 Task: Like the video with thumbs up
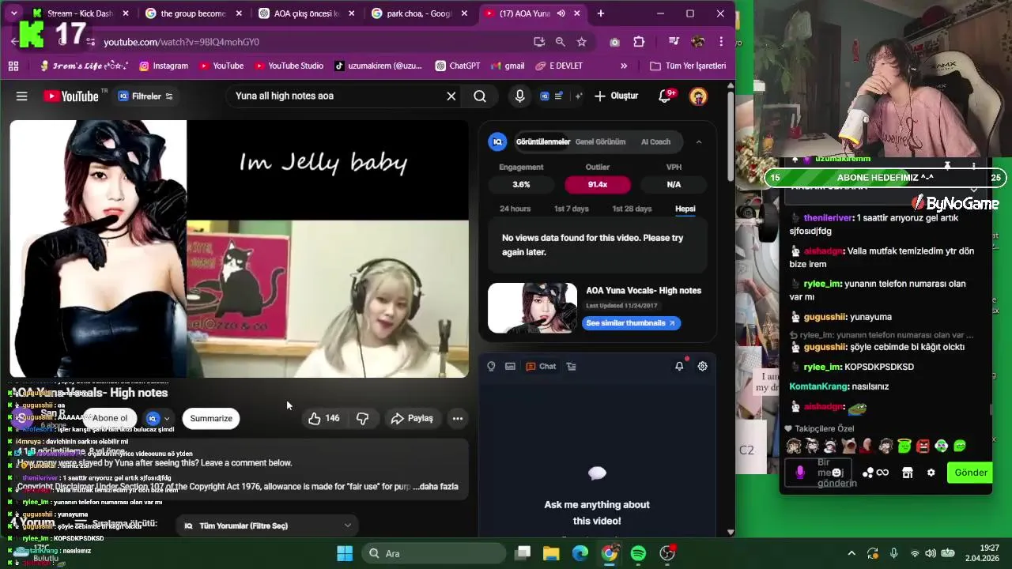(324, 418)
